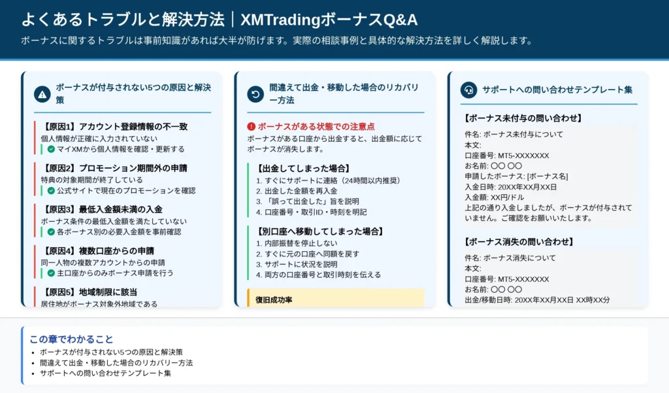This screenshot has width=669, height=393.
Task: Select the heading 【出金してしまった場合】
Action: pos(302,168)
